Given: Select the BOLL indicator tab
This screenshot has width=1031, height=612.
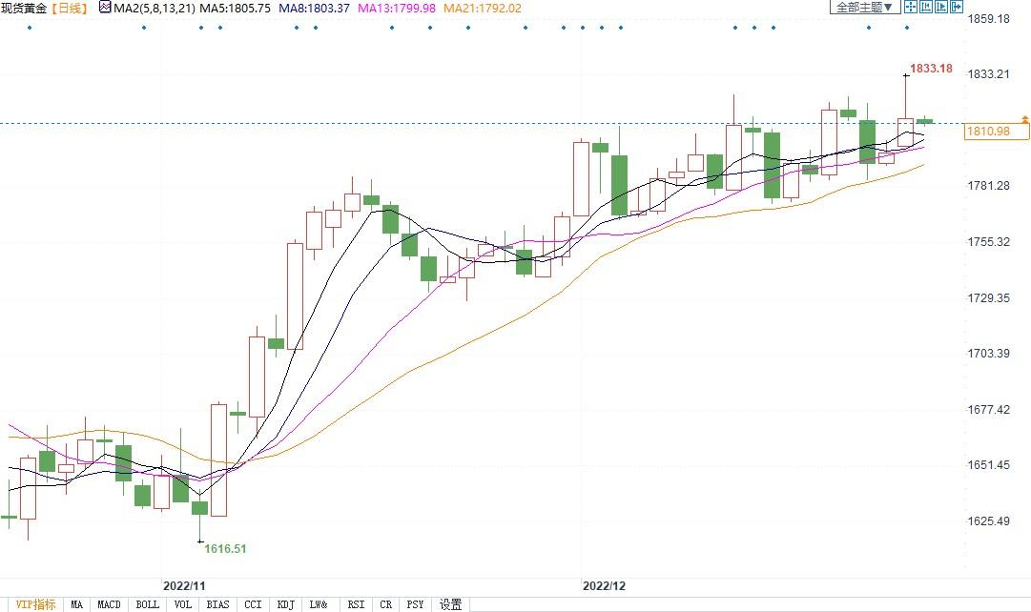Looking at the screenshot, I should point(147,604).
